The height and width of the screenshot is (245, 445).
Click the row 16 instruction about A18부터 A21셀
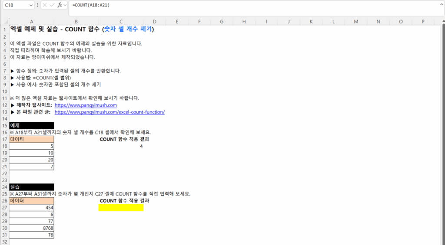click(80, 132)
